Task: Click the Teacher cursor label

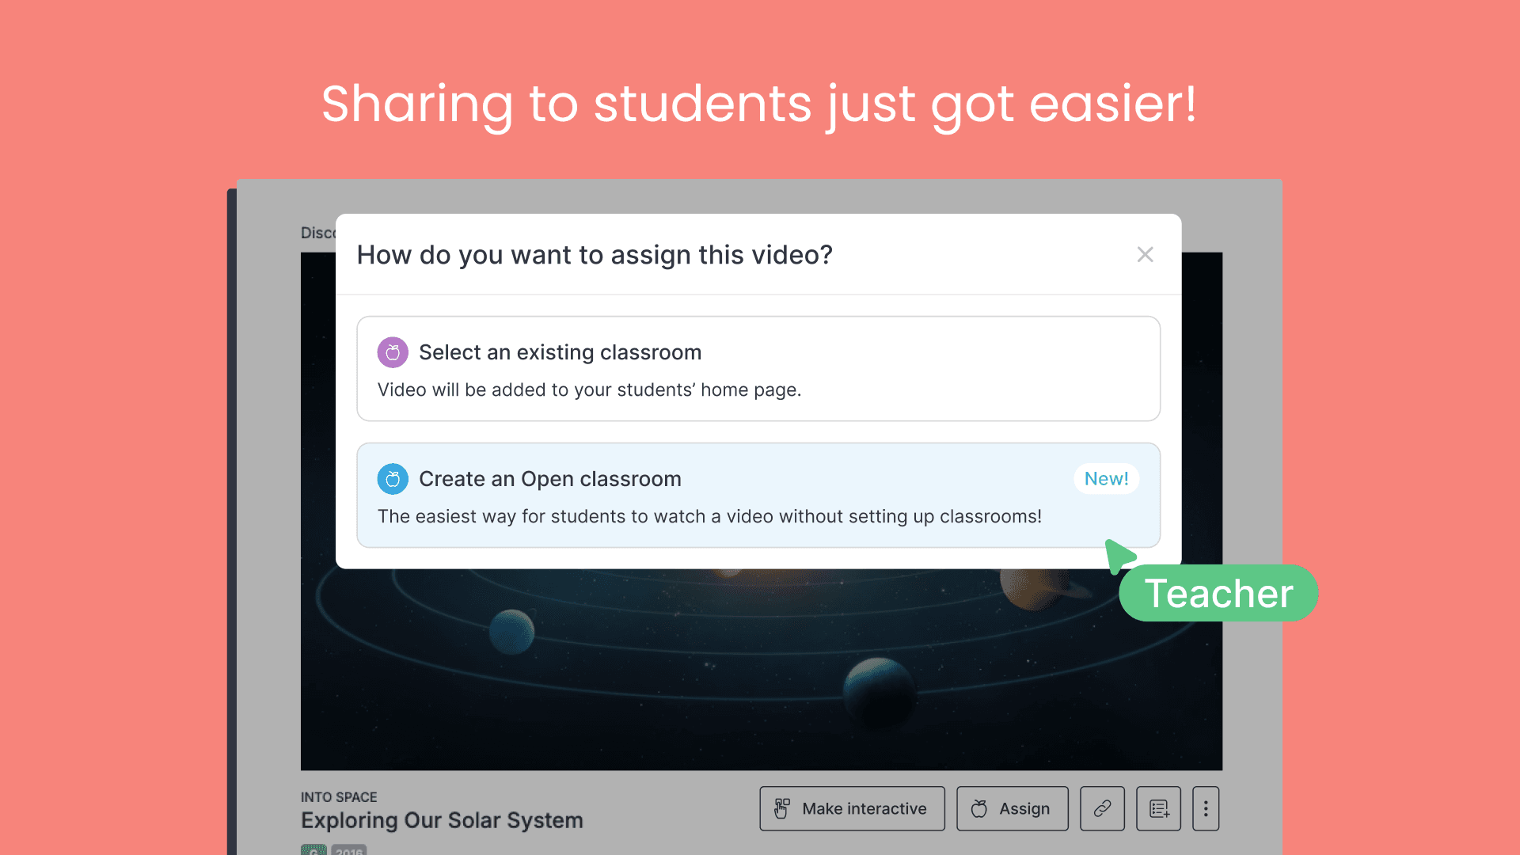Action: click(1218, 594)
